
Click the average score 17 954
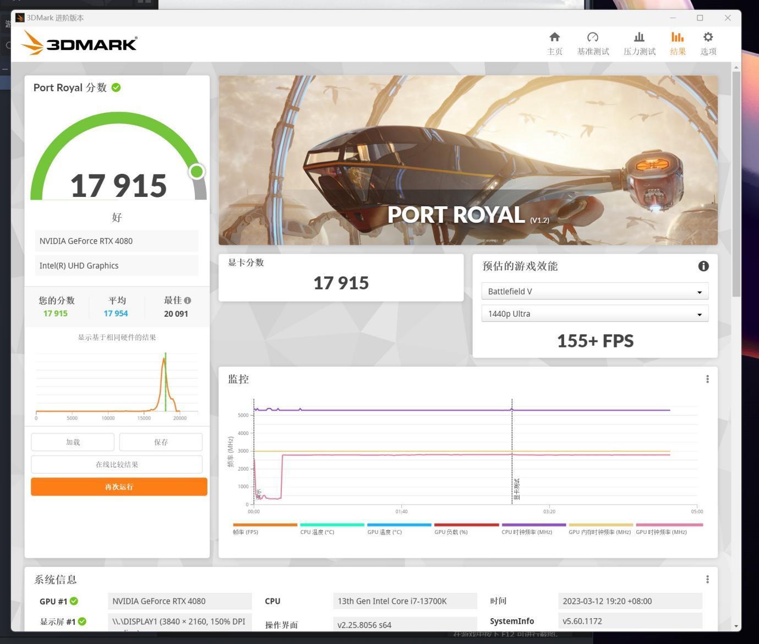[x=116, y=313]
